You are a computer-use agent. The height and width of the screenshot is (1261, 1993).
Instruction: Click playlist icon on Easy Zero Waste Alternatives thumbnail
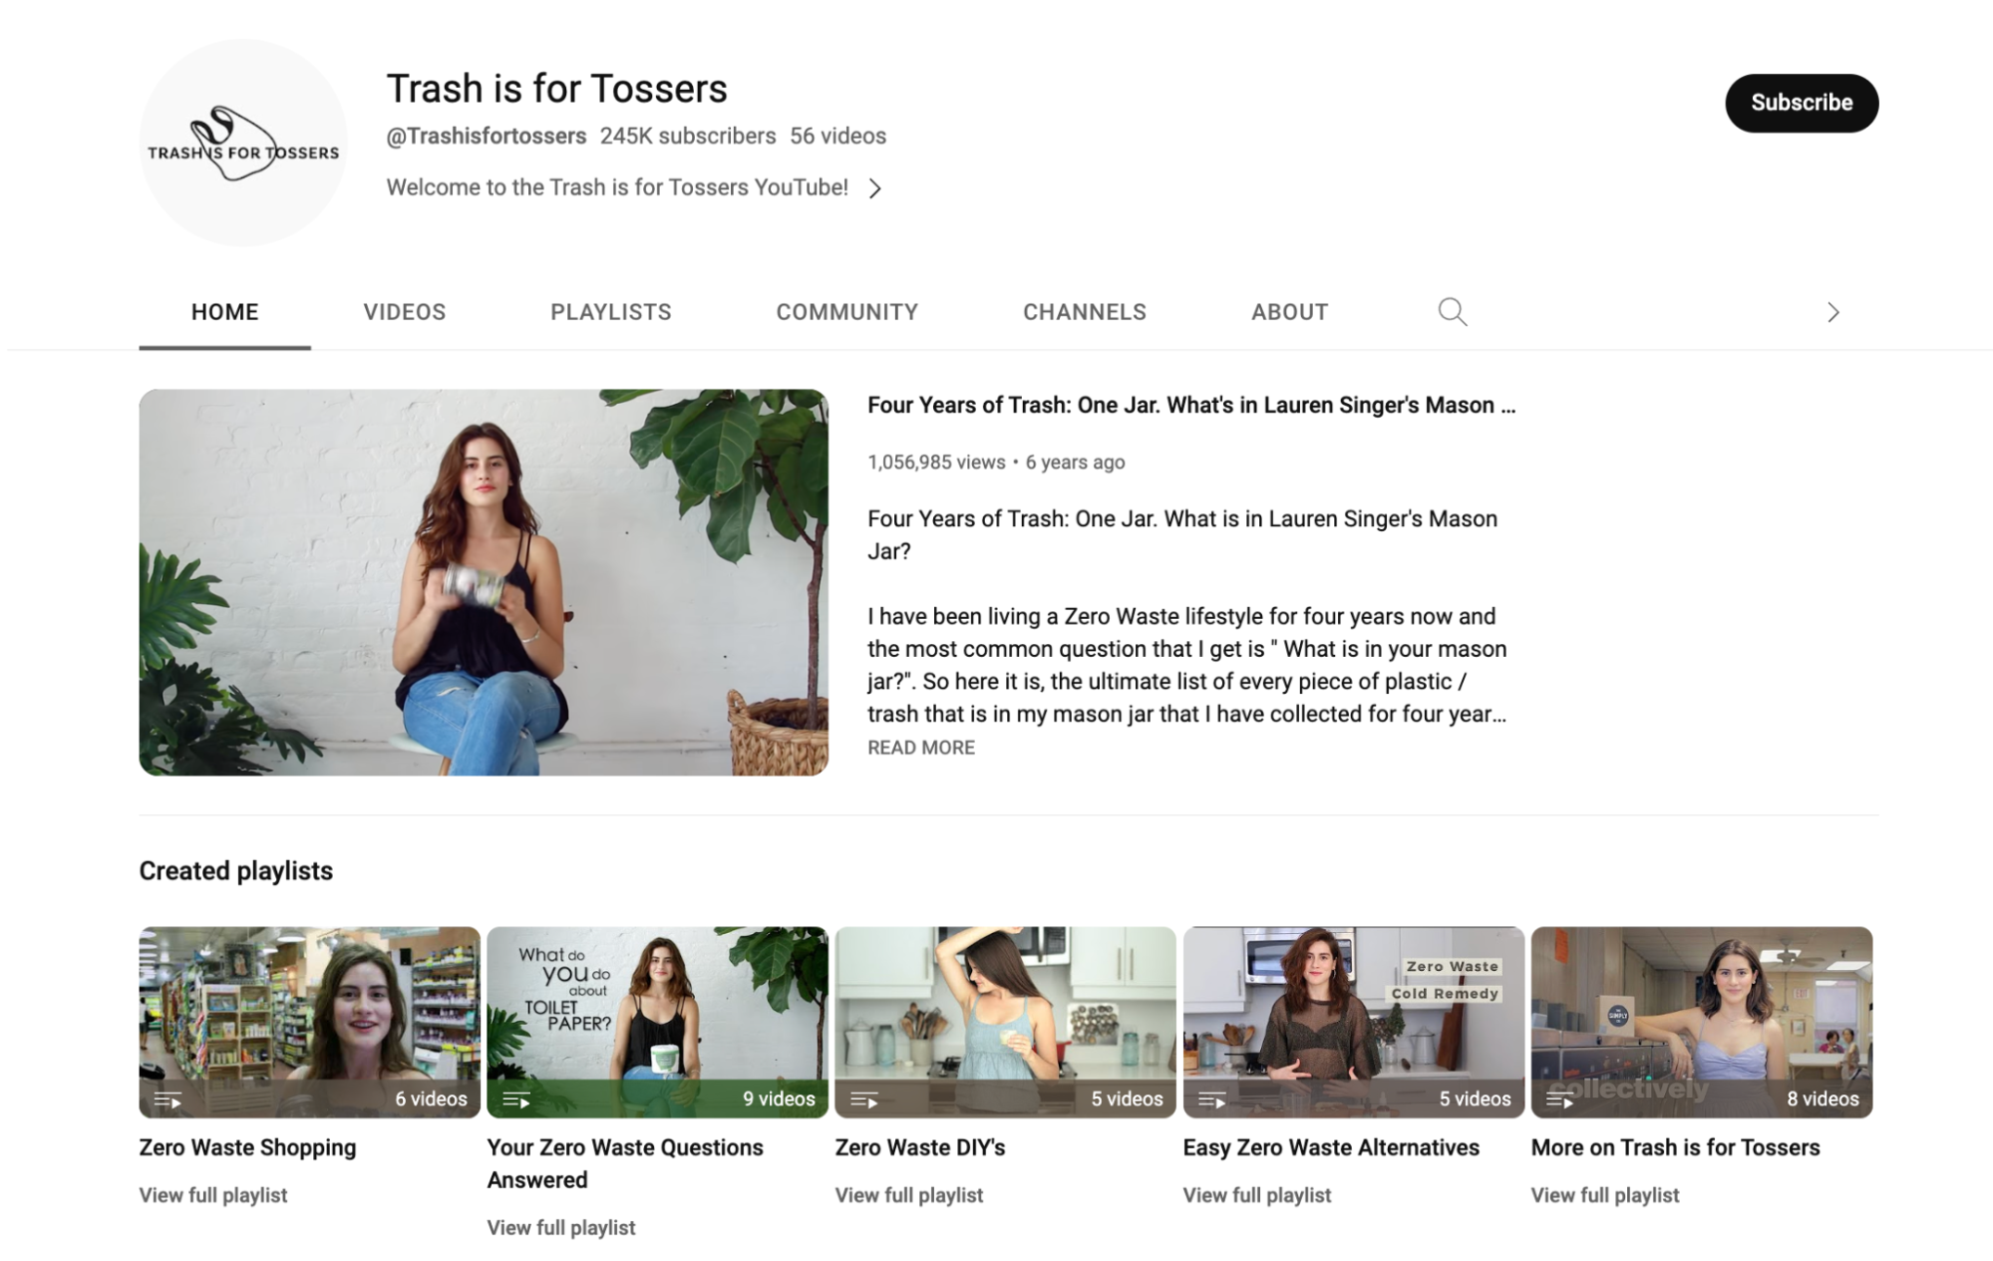[x=1211, y=1100]
